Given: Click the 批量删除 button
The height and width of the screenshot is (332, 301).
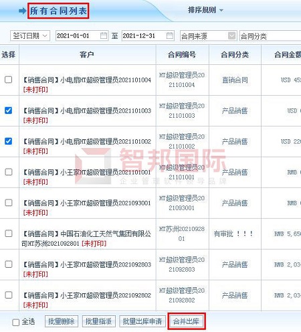Looking at the screenshot, I should (x=62, y=321).
